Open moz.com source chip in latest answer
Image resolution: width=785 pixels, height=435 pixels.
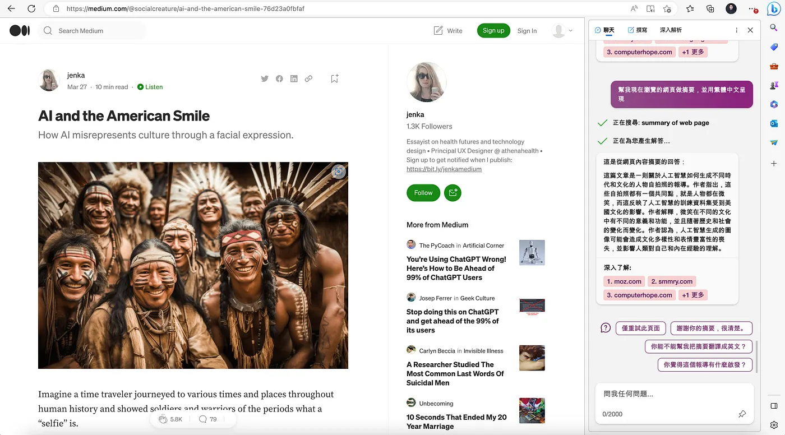click(x=624, y=281)
